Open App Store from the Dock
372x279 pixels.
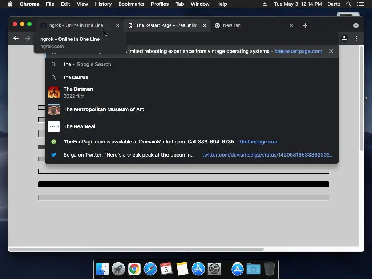click(198, 269)
